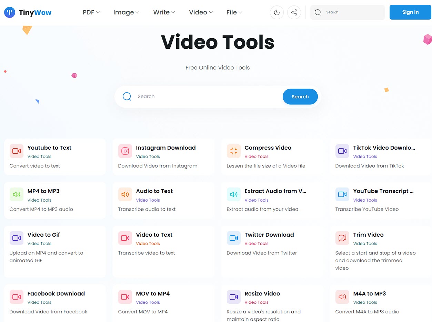Click the Instagram Download icon
The width and height of the screenshot is (432, 322).
point(125,151)
